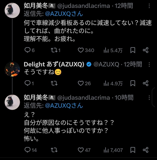Retweet the そうですね tweet
The height and width of the screenshot is (160, 157).
point(54,83)
